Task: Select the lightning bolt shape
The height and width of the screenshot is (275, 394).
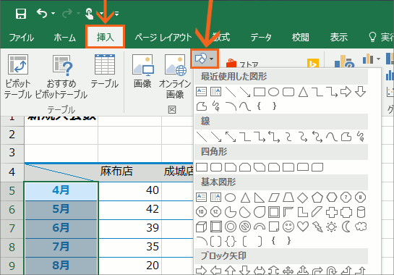Action: point(317,227)
